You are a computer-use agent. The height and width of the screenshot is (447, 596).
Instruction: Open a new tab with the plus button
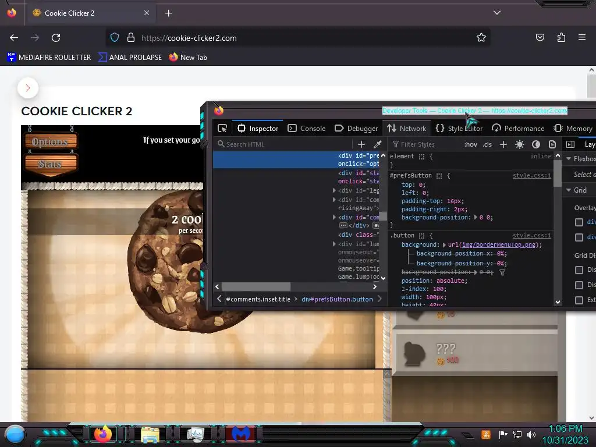(x=168, y=13)
